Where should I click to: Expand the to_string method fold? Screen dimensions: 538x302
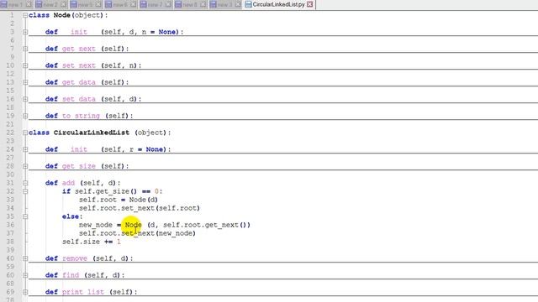(25, 116)
